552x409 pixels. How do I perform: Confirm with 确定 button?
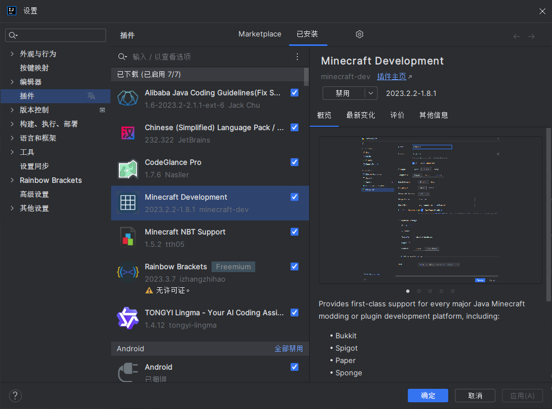click(x=428, y=396)
